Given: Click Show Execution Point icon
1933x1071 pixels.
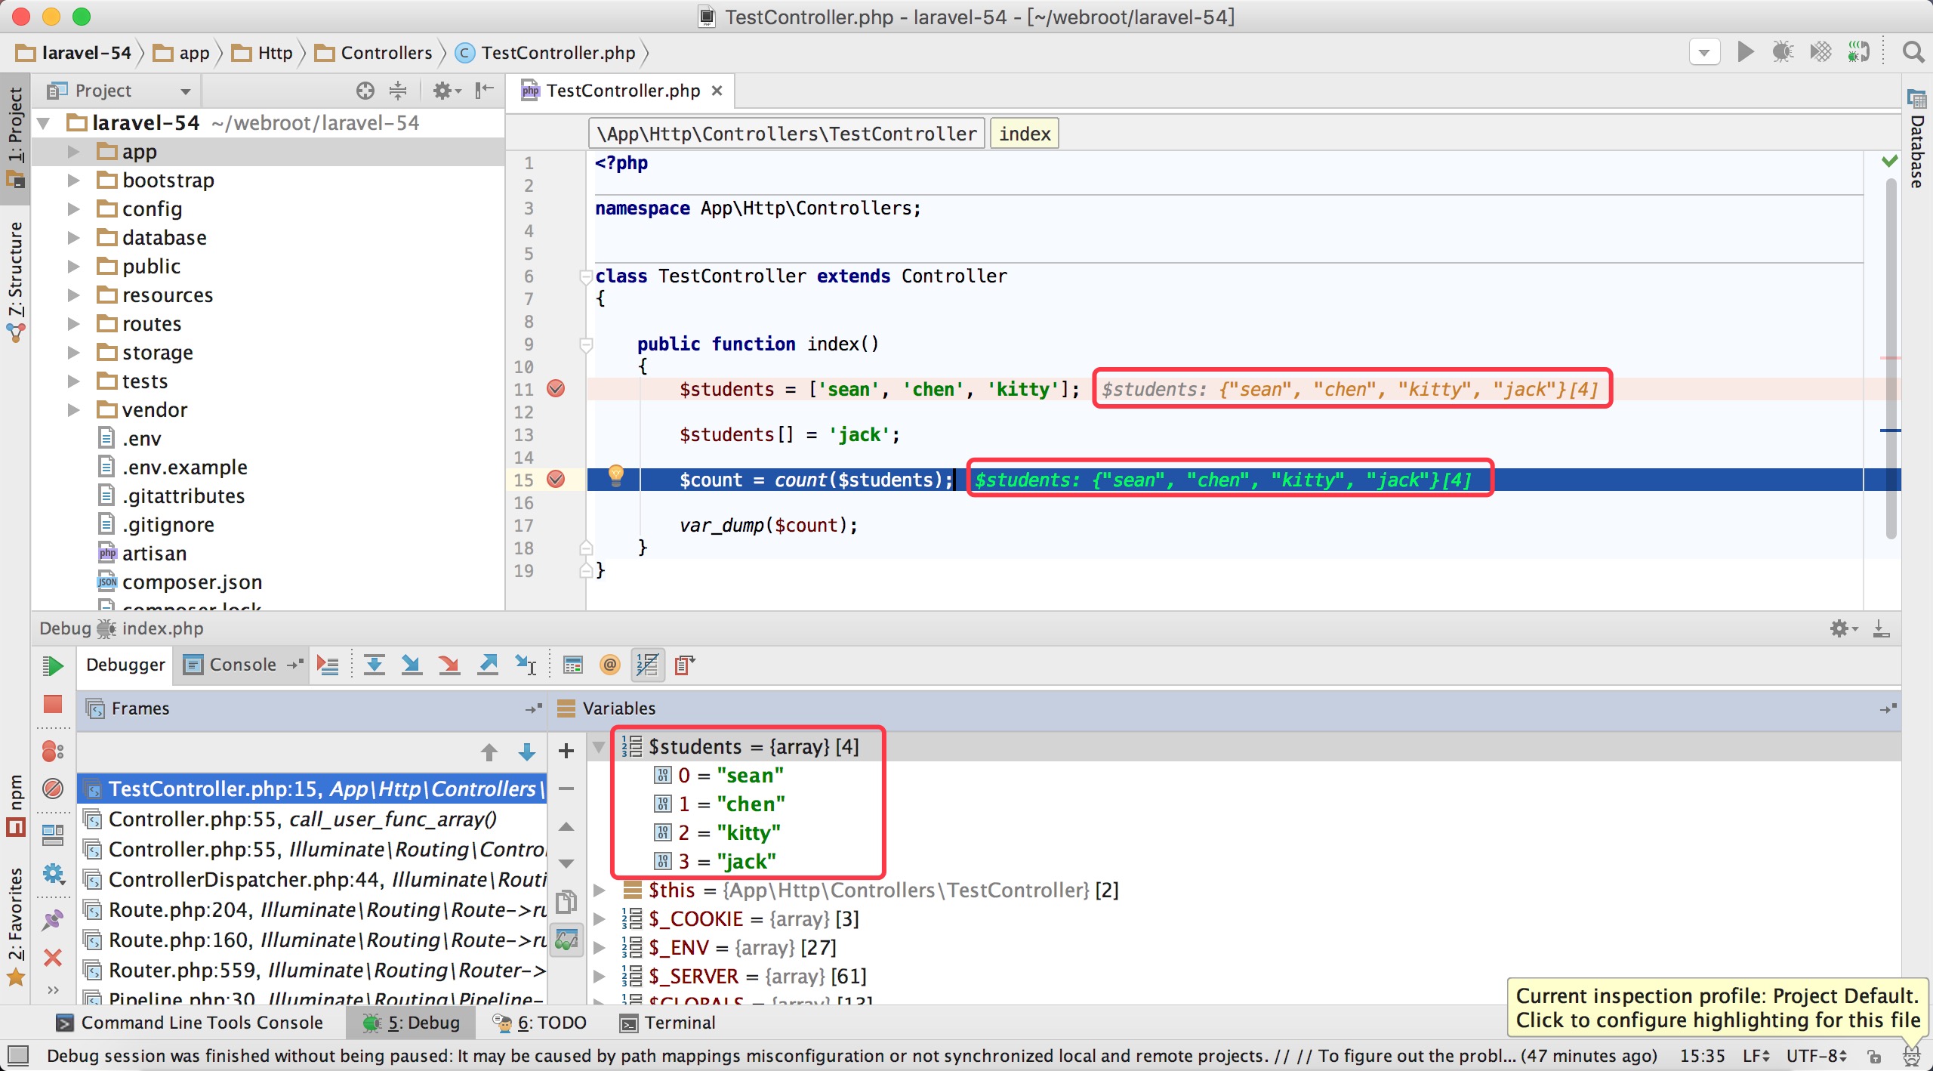Looking at the screenshot, I should click(x=328, y=665).
